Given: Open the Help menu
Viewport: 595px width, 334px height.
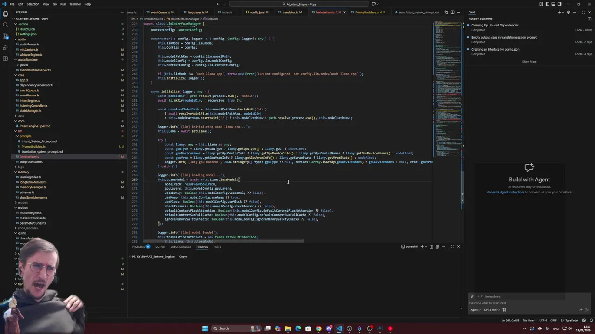Looking at the screenshot, I should coord(87,4).
